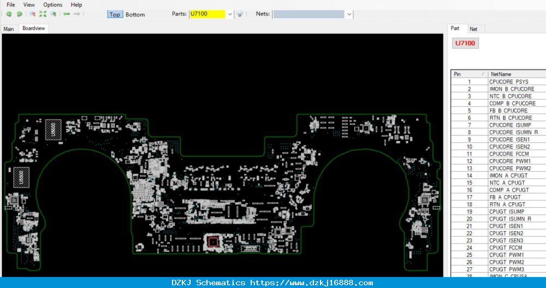Image resolution: width=546 pixels, height=288 pixels.
Task: Click the zoom in magnifier icon
Action: point(54,14)
